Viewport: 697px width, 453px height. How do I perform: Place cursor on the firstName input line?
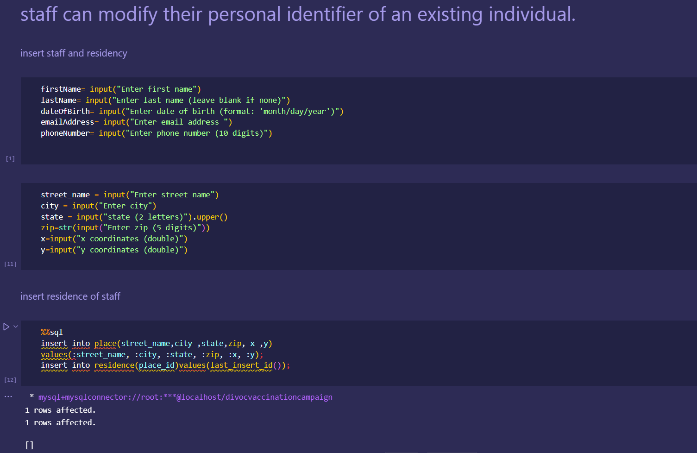coord(121,89)
